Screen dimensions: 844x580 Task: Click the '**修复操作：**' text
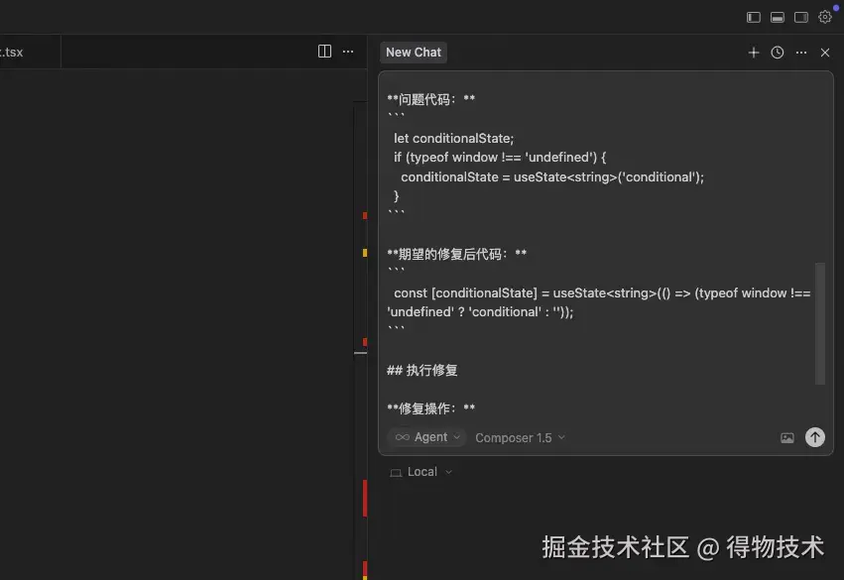(x=430, y=408)
